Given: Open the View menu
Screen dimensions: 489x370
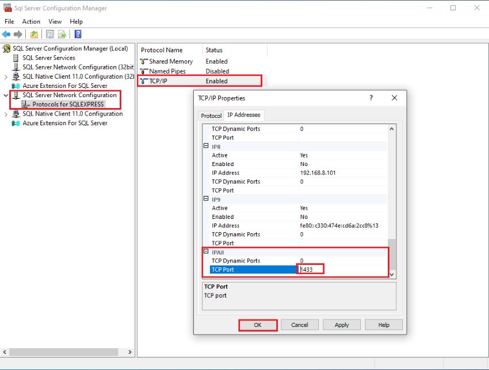Looking at the screenshot, I should coord(55,21).
